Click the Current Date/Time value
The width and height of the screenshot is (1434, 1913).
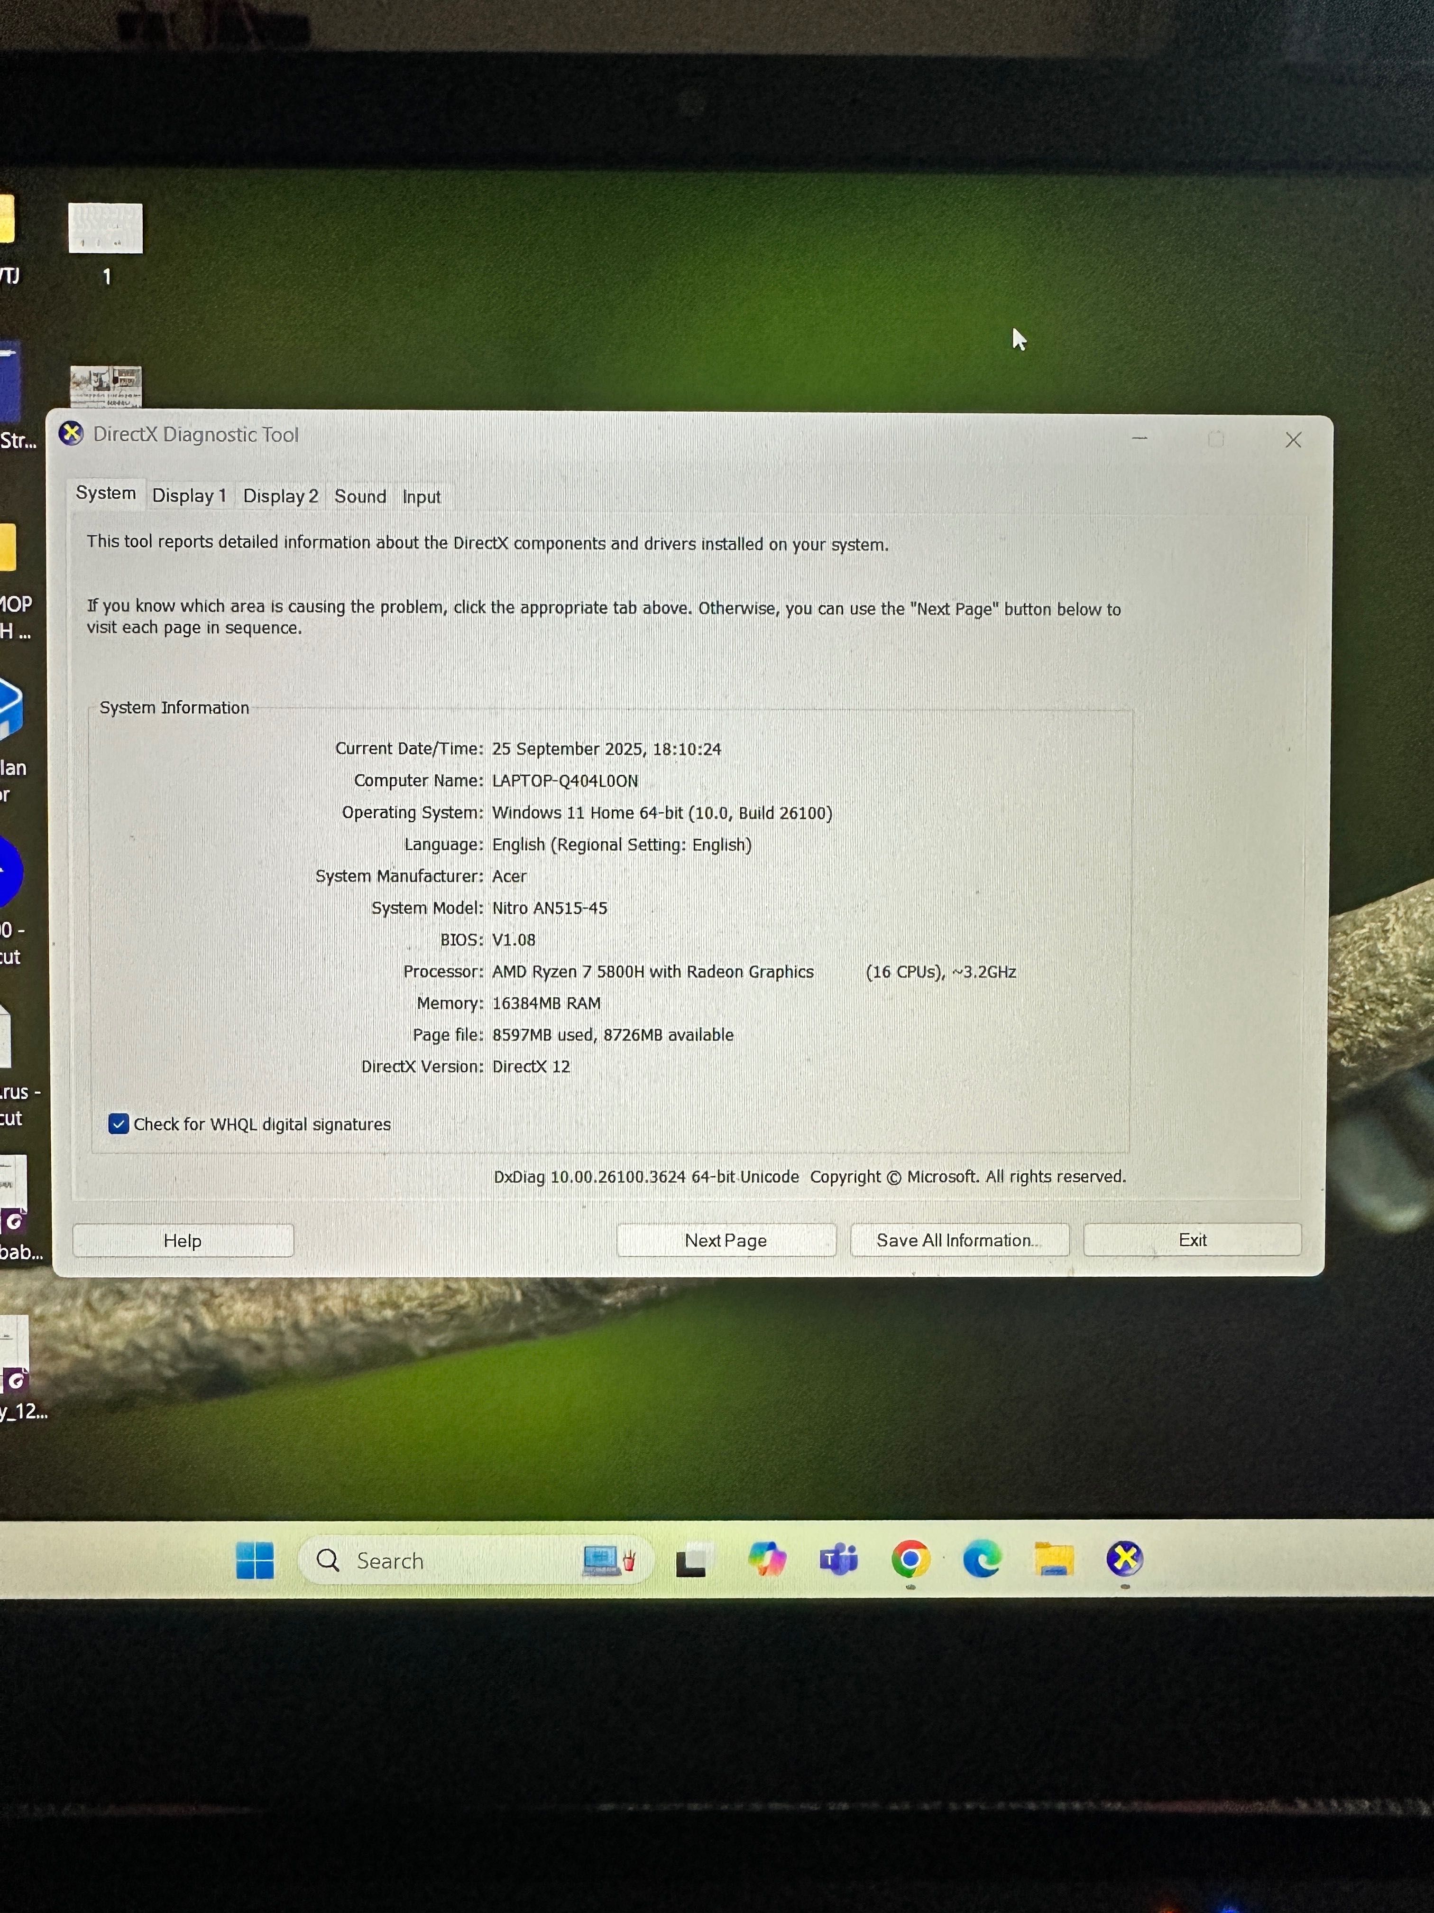click(606, 749)
